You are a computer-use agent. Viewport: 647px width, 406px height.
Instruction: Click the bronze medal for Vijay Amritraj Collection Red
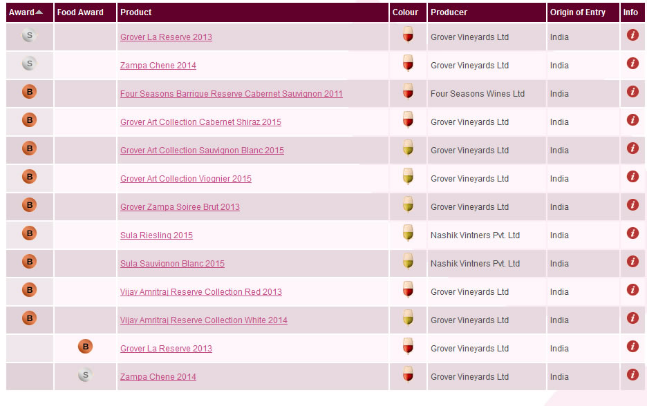(x=29, y=290)
